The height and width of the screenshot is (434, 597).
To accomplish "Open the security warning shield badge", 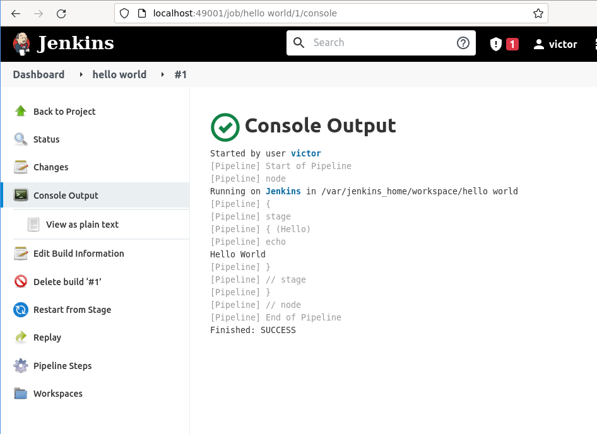I will pos(504,44).
